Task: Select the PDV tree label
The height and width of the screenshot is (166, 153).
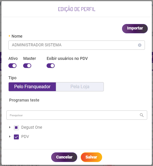Action: pos(25,137)
